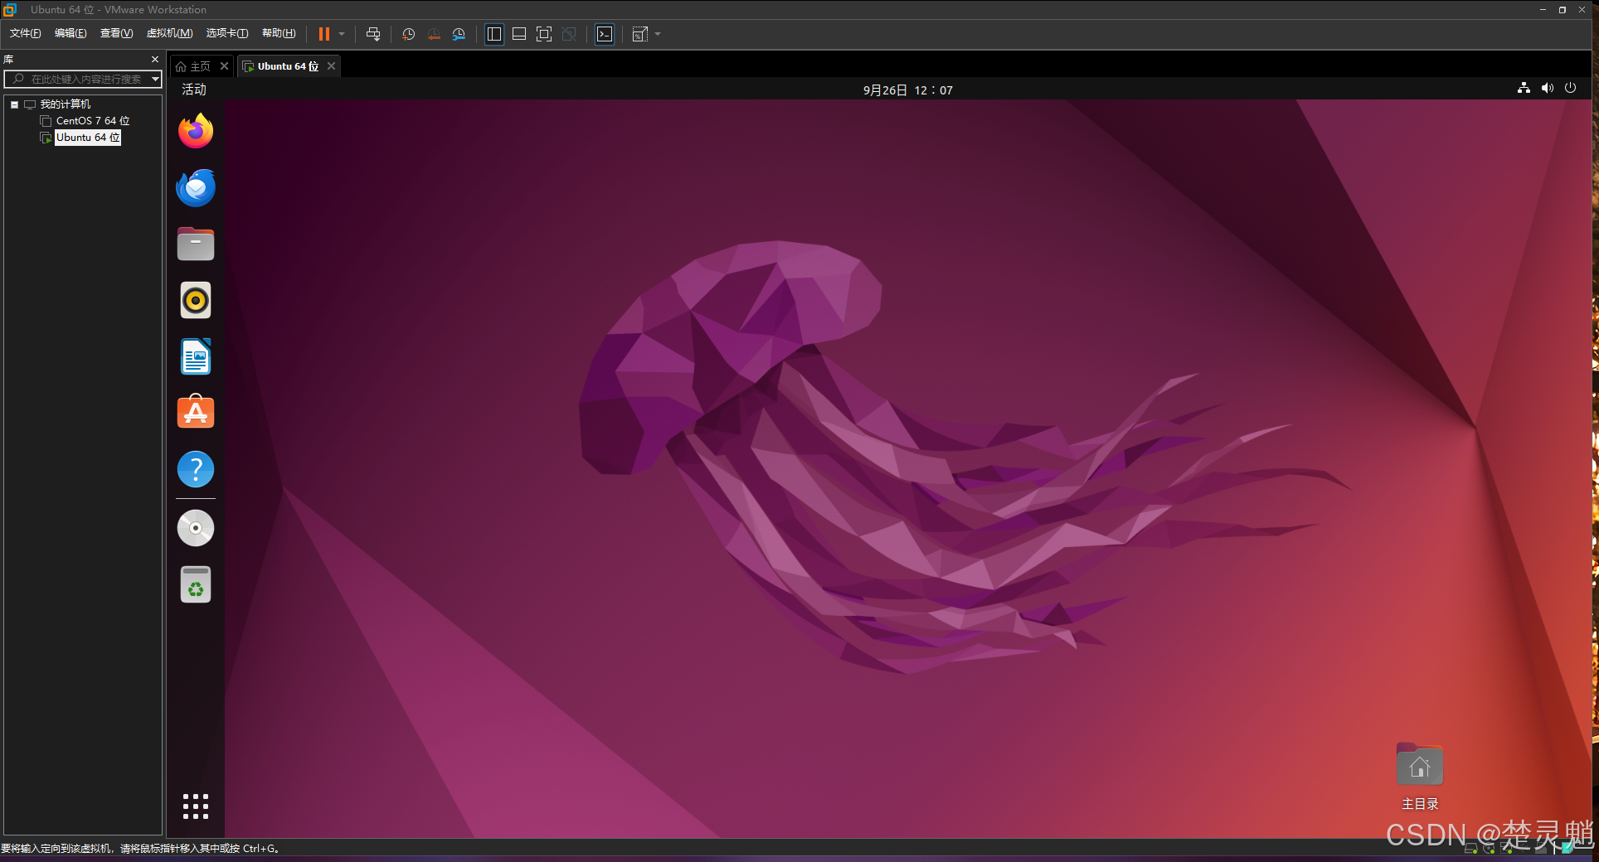Viewport: 1599px width, 862px height.
Task: Click the CD/DVD status icon in status bar
Action: coord(1489,849)
